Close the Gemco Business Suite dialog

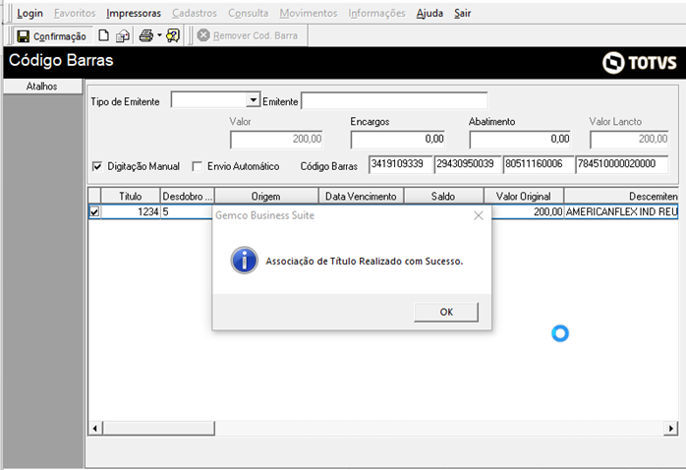tap(479, 215)
